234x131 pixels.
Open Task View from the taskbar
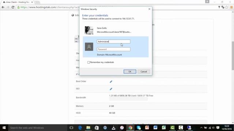[x=71, y=128]
